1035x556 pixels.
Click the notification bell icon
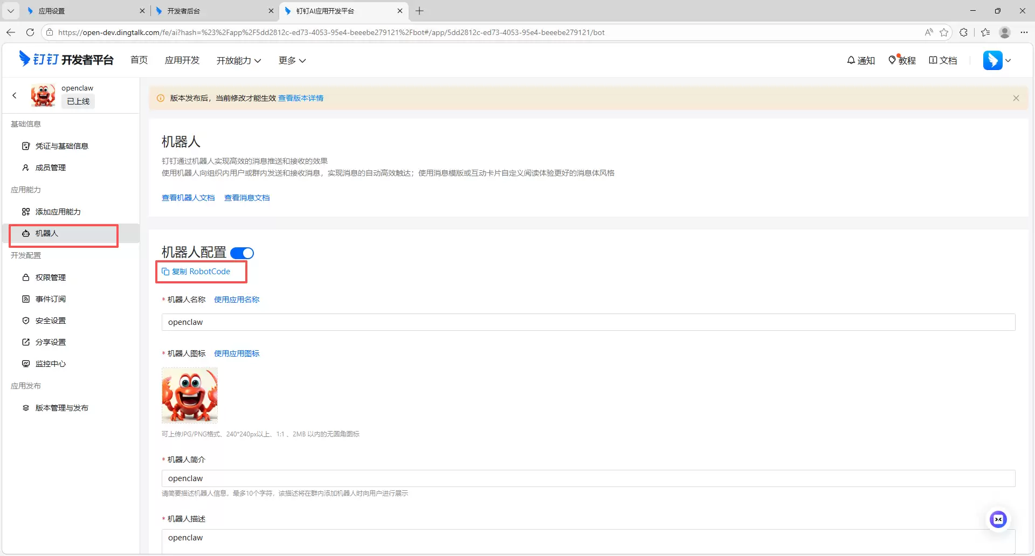(x=851, y=60)
